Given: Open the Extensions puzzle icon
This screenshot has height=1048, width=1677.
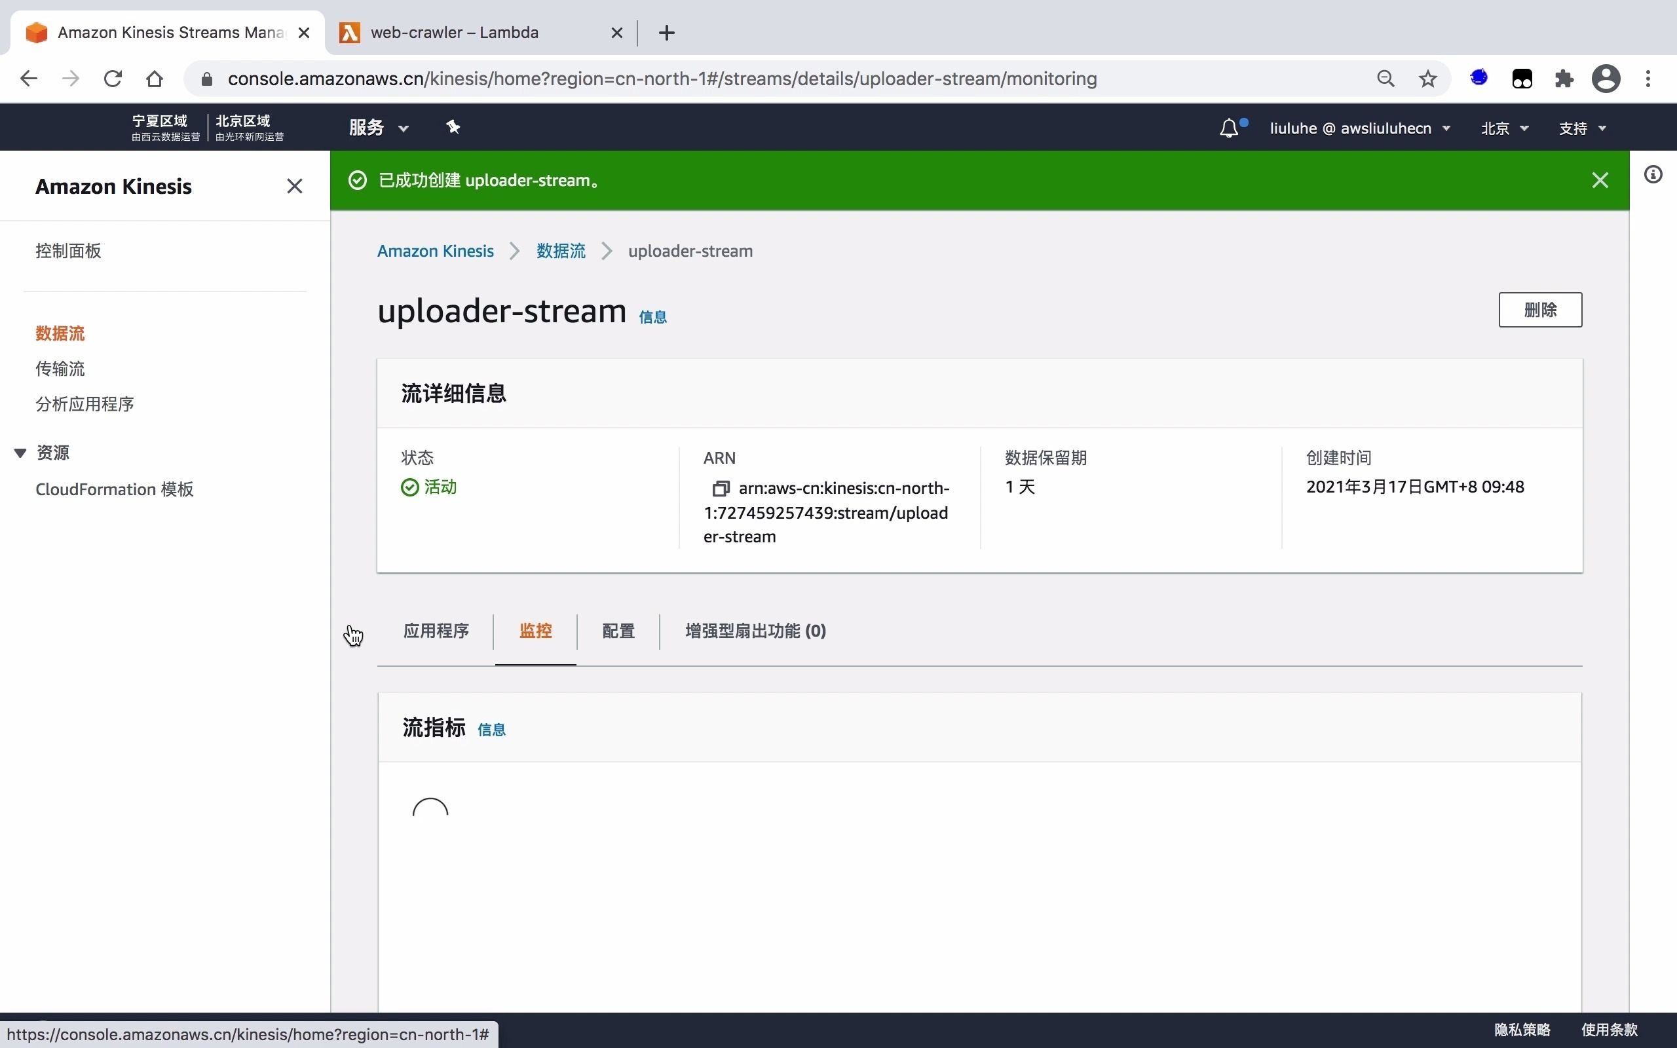Looking at the screenshot, I should (x=1564, y=79).
